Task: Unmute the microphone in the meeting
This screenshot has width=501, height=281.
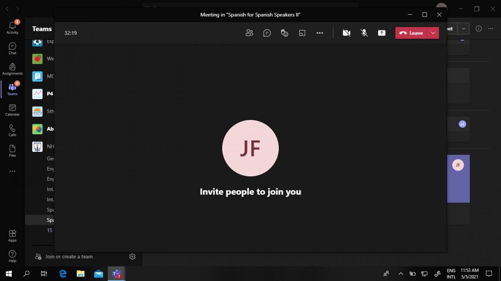Action: tap(364, 33)
